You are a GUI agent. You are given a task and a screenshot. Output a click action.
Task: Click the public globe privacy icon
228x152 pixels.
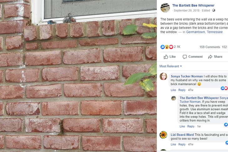214,10
